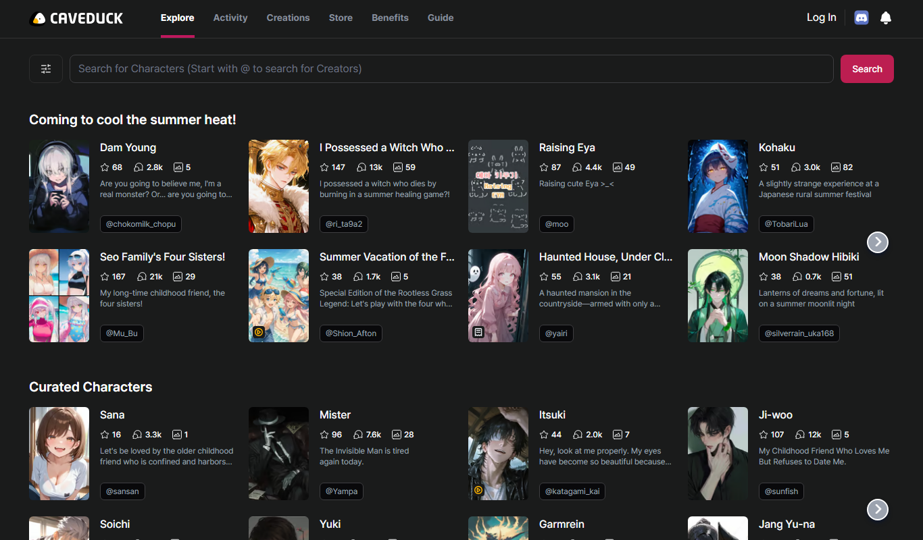Image resolution: width=923 pixels, height=540 pixels.
Task: Click the 'Itsuki' character title
Action: coord(552,415)
